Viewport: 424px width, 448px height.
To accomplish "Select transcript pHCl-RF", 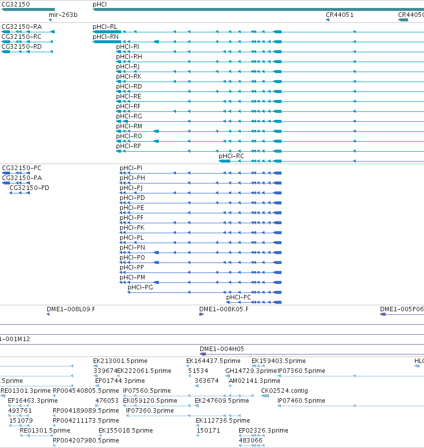I will [128, 106].
